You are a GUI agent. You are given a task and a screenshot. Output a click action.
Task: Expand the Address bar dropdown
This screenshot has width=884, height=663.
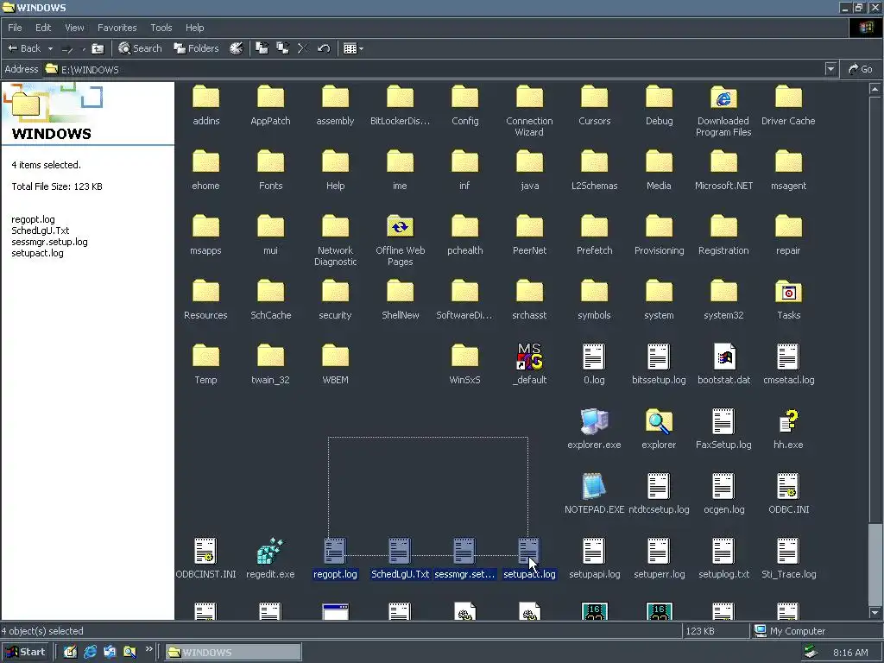pyautogui.click(x=830, y=69)
